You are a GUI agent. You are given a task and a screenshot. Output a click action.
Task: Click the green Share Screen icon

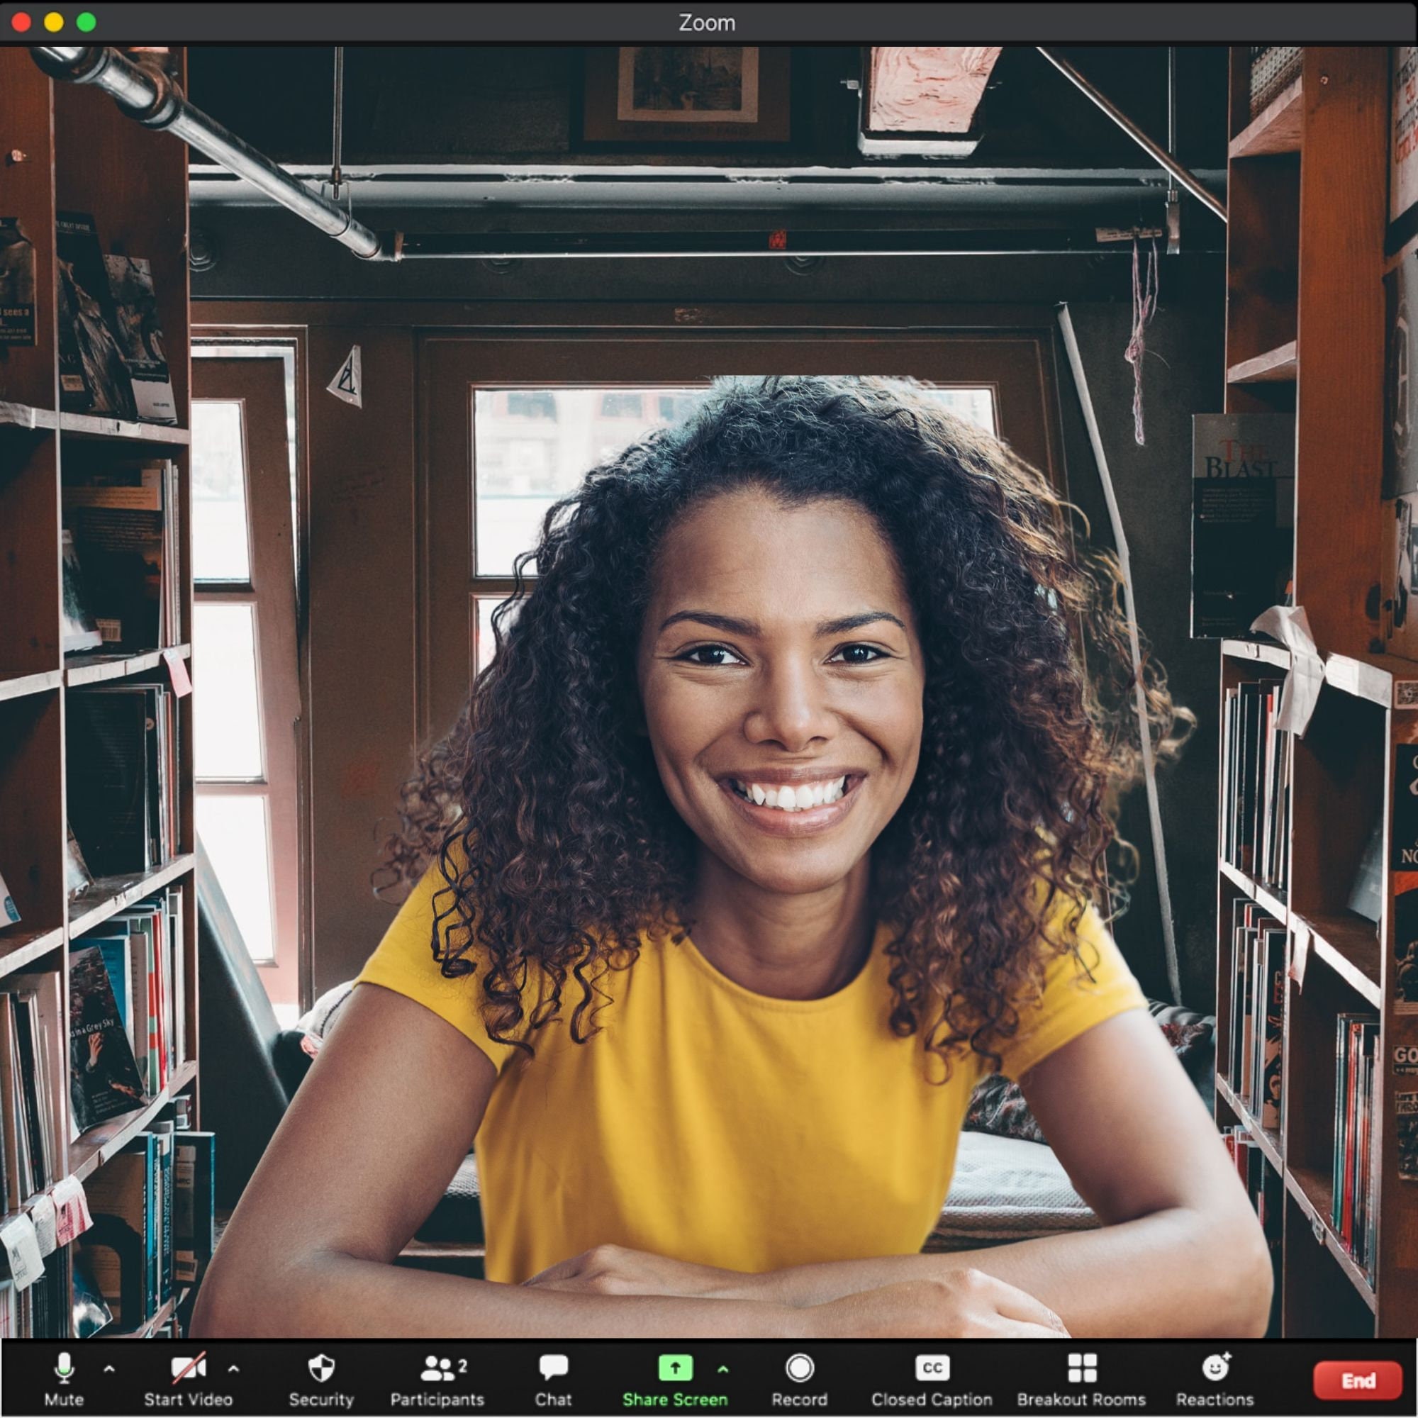coord(675,1368)
